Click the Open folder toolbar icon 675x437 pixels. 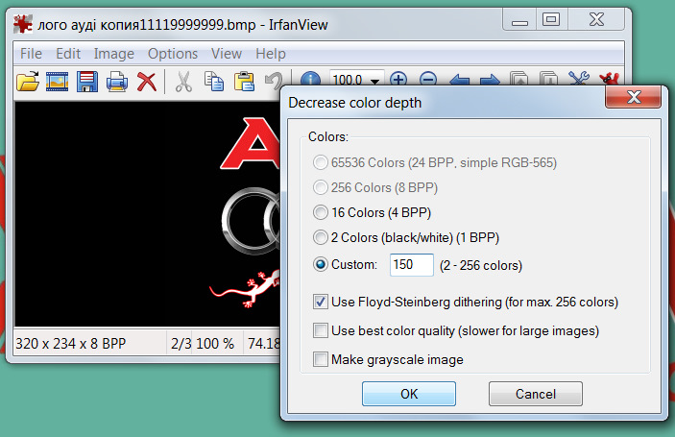pyautogui.click(x=28, y=82)
